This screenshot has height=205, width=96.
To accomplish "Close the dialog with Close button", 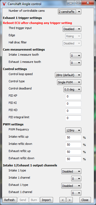I will [x=85, y=200].
